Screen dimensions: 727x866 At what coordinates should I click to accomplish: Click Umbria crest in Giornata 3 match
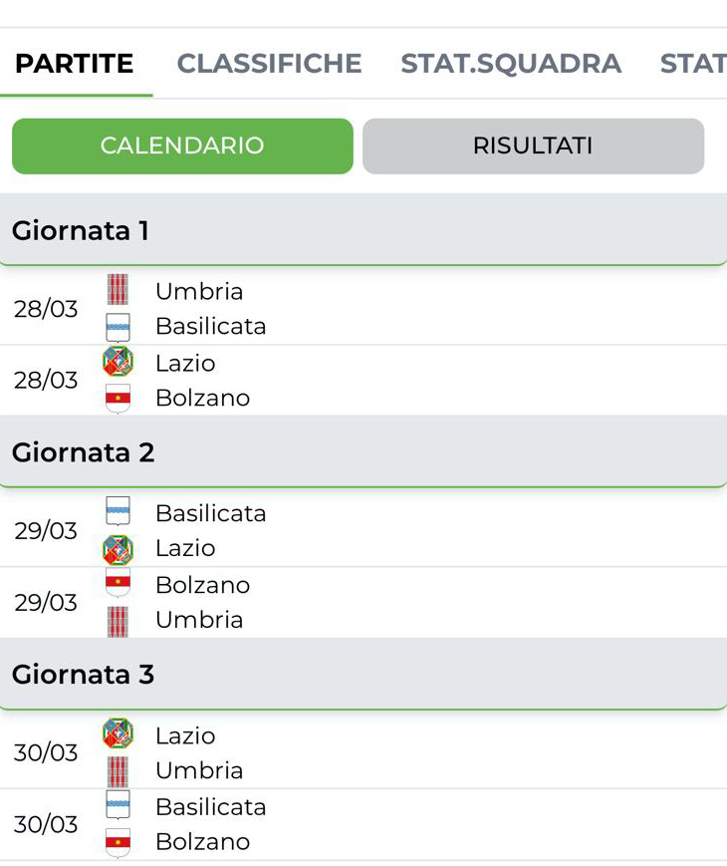118,771
